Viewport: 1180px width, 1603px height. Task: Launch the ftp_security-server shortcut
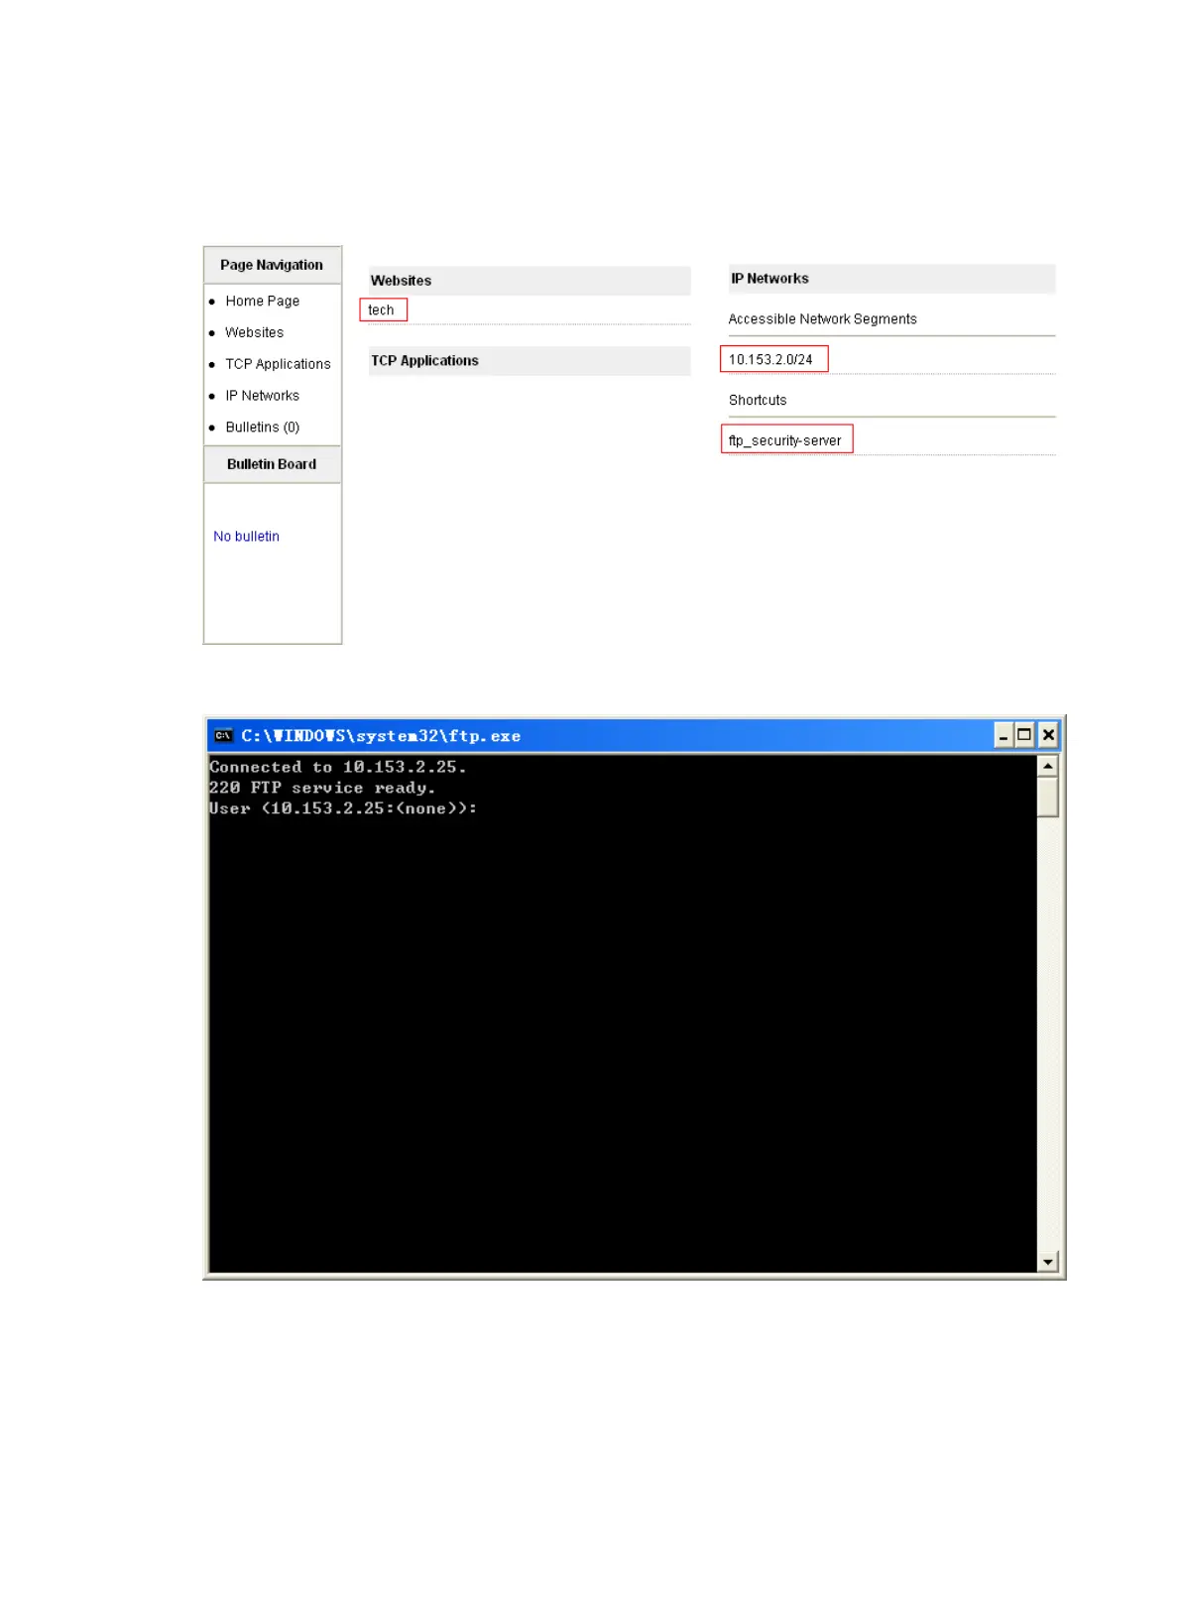click(x=785, y=439)
